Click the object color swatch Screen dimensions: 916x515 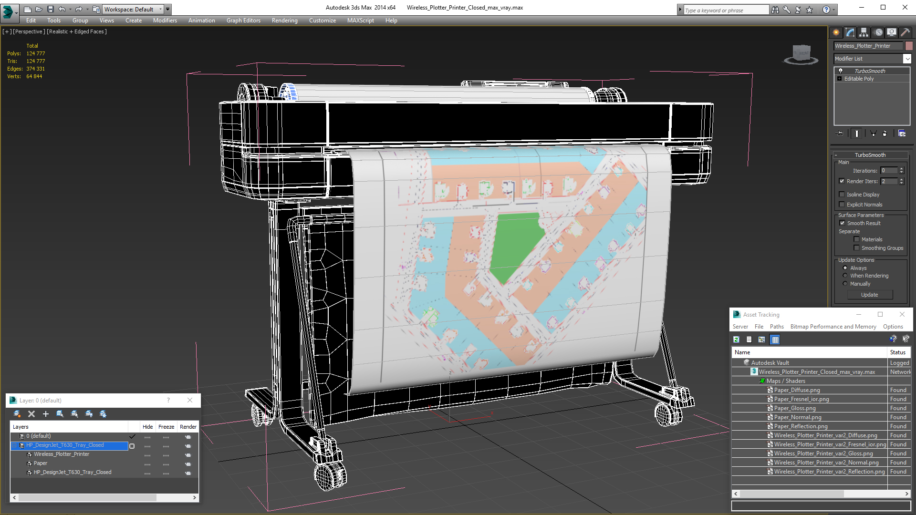click(909, 46)
